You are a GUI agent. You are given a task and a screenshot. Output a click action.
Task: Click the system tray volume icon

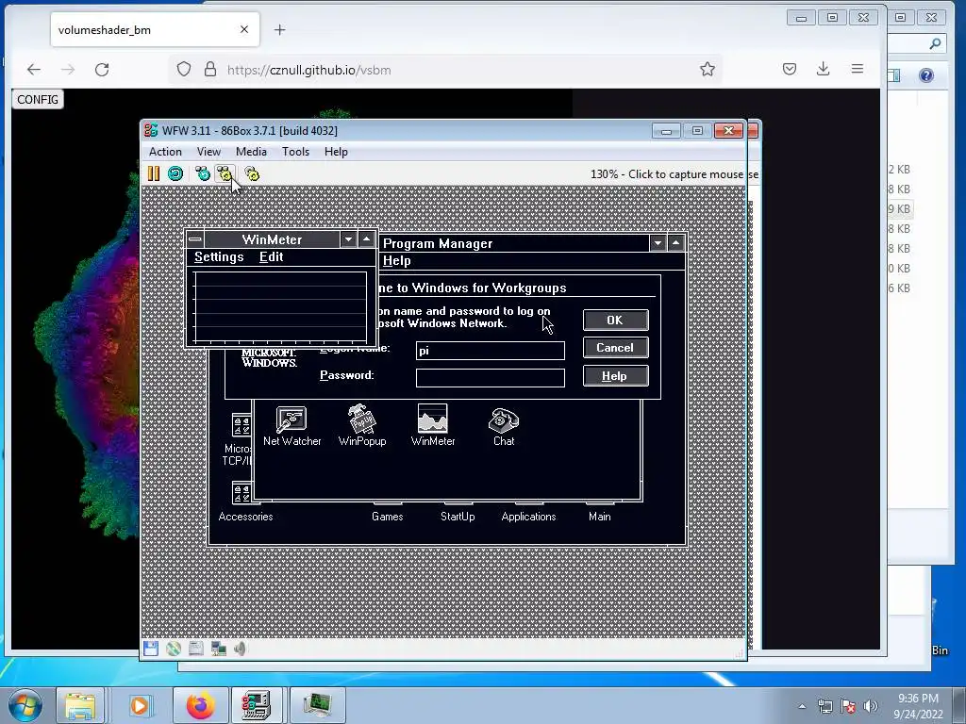point(870,706)
